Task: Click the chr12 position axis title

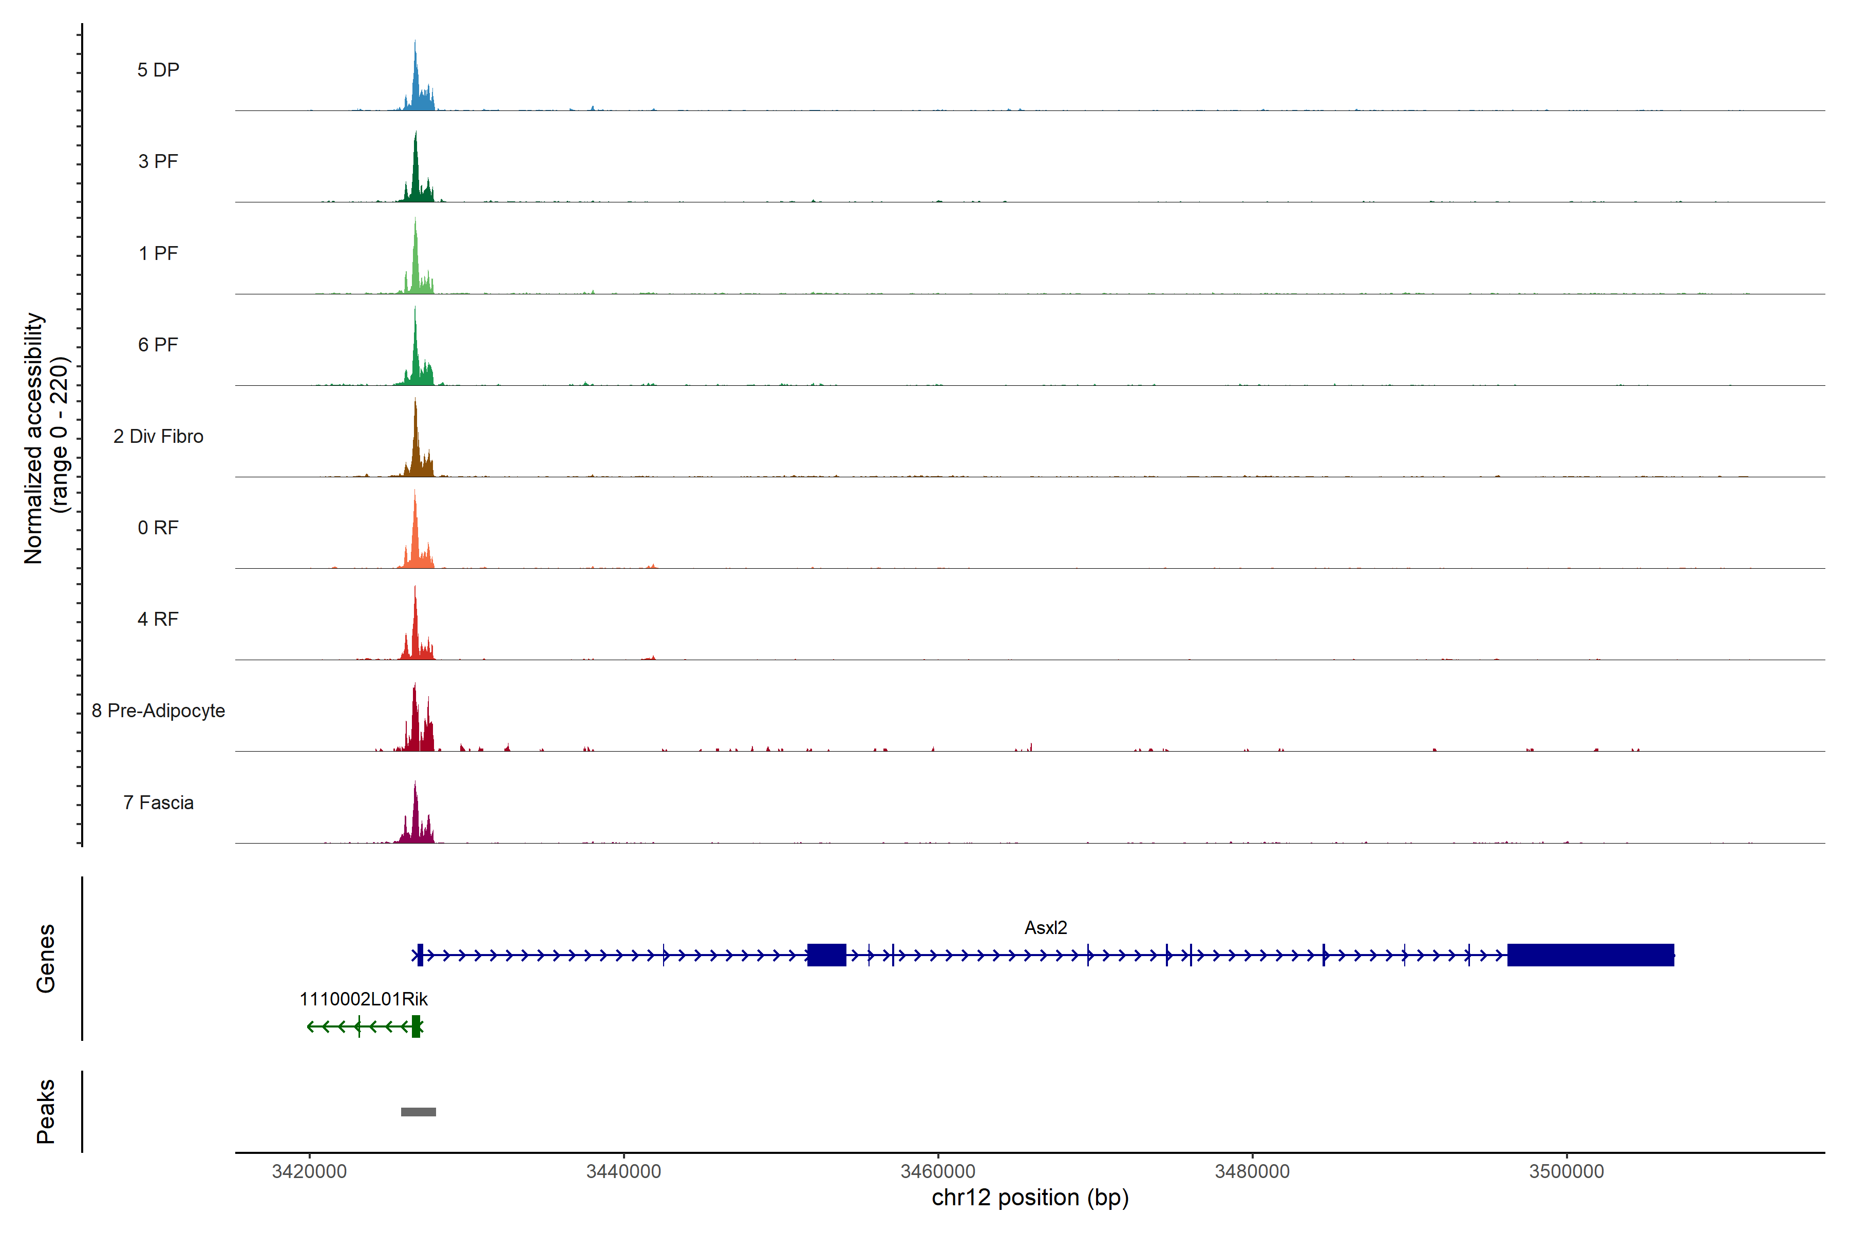Action: pos(1030,1198)
